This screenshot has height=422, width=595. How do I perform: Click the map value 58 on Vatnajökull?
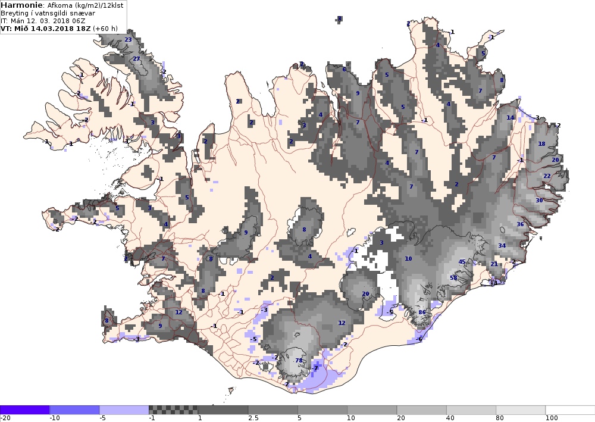(x=453, y=278)
